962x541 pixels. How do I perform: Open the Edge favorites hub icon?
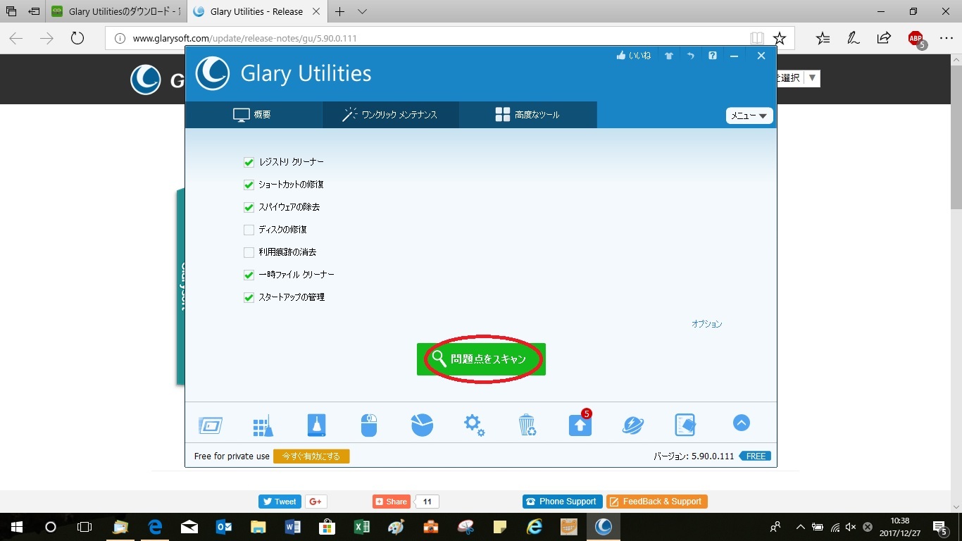[823, 38]
